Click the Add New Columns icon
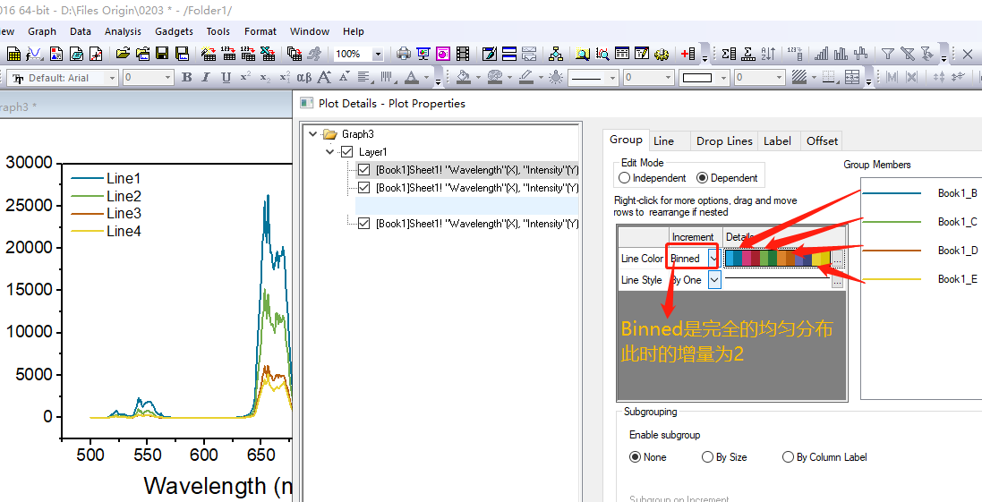The width and height of the screenshot is (982, 502). point(687,54)
